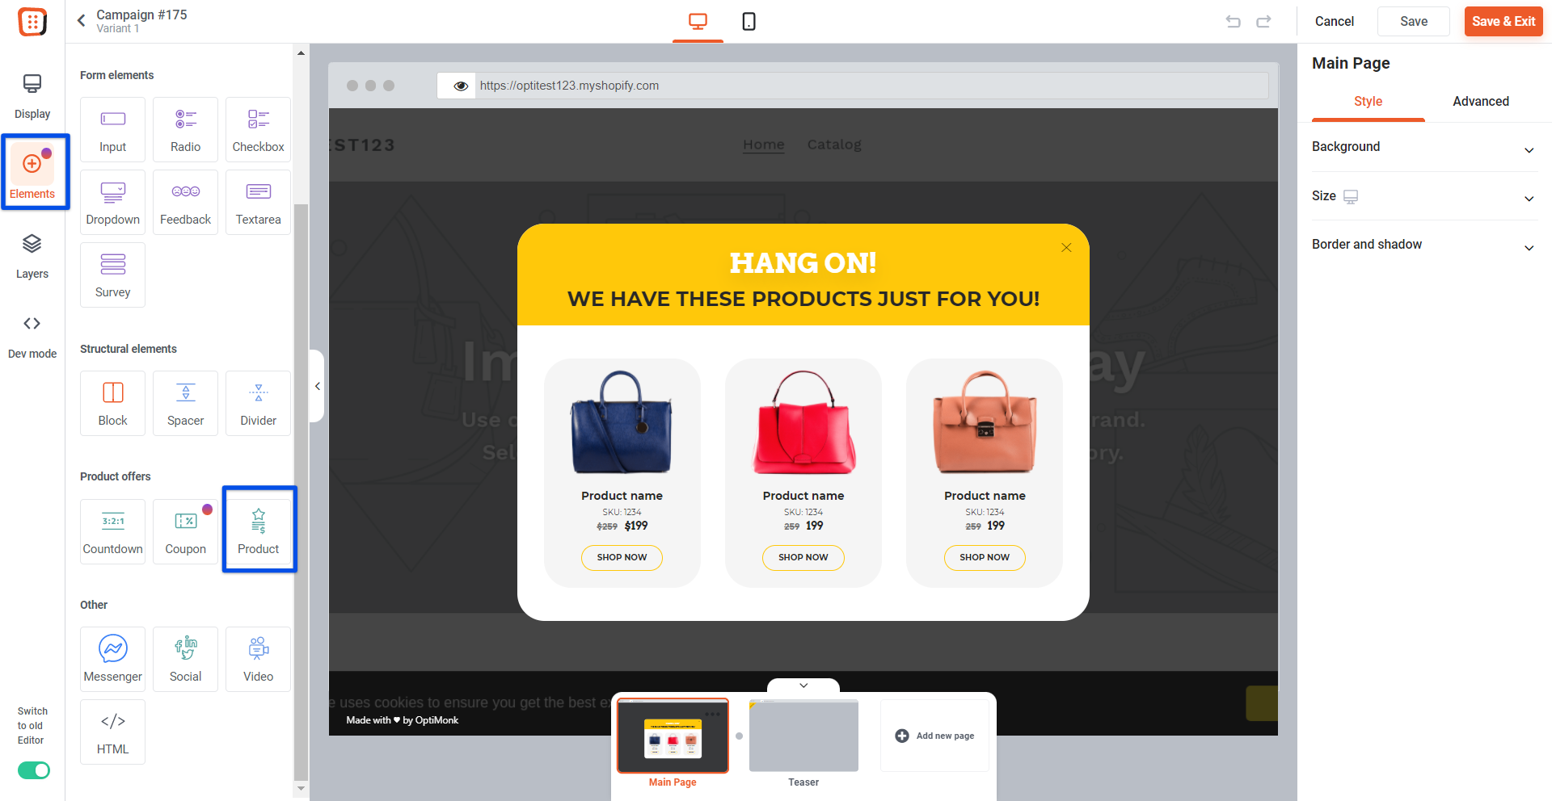This screenshot has height=801, width=1552.
Task: Switch to the Advanced tab
Action: pyautogui.click(x=1480, y=102)
